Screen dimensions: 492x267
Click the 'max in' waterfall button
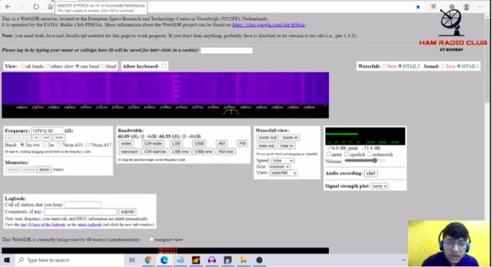coord(287,146)
